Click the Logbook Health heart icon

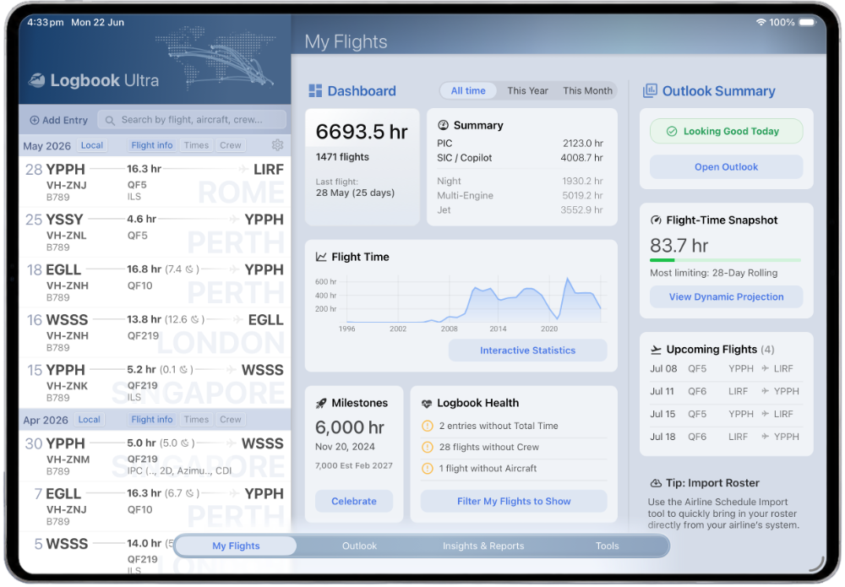pos(427,403)
